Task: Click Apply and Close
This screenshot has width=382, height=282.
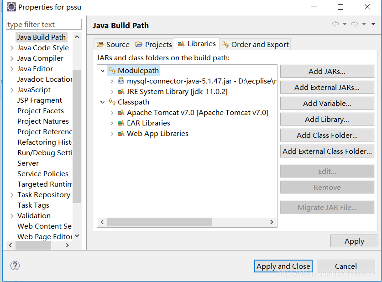Action: click(x=283, y=266)
